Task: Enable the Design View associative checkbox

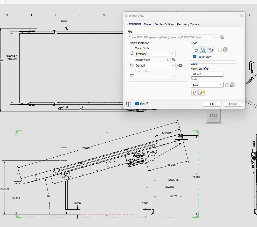Action: click(169, 60)
